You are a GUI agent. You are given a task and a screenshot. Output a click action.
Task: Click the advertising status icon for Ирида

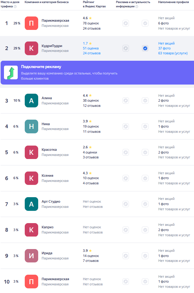126,256
